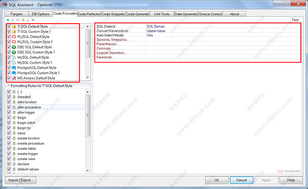Click the copy-style toolbar icon
The width and height of the screenshot is (308, 189).
point(18,20)
